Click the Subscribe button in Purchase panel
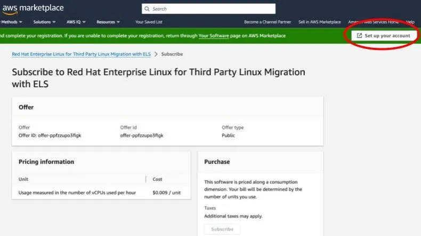 (x=222, y=229)
